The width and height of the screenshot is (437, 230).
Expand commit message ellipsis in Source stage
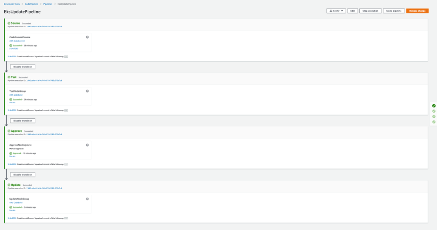pyautogui.click(x=66, y=57)
